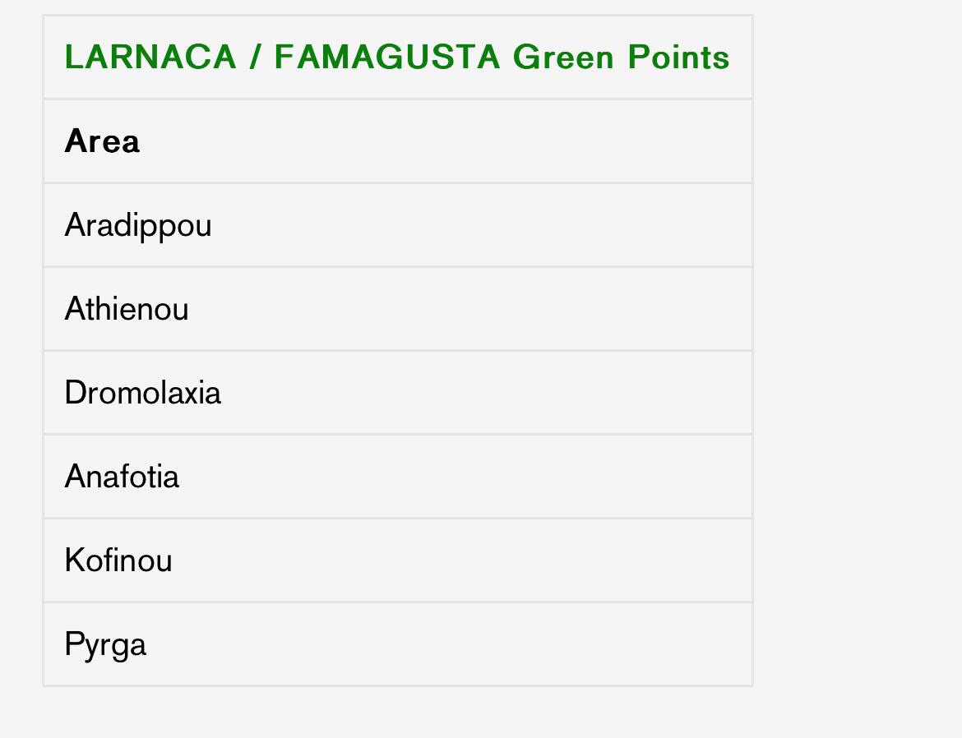Viewport: 962px width, 738px height.
Task: Click the empty part of the Athienou row
Action: (493, 309)
